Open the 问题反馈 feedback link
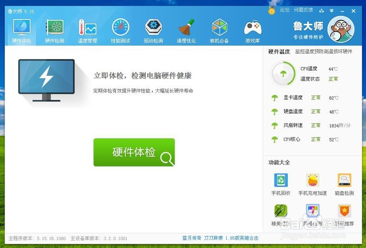This screenshot has height=248, width=366. click(303, 10)
